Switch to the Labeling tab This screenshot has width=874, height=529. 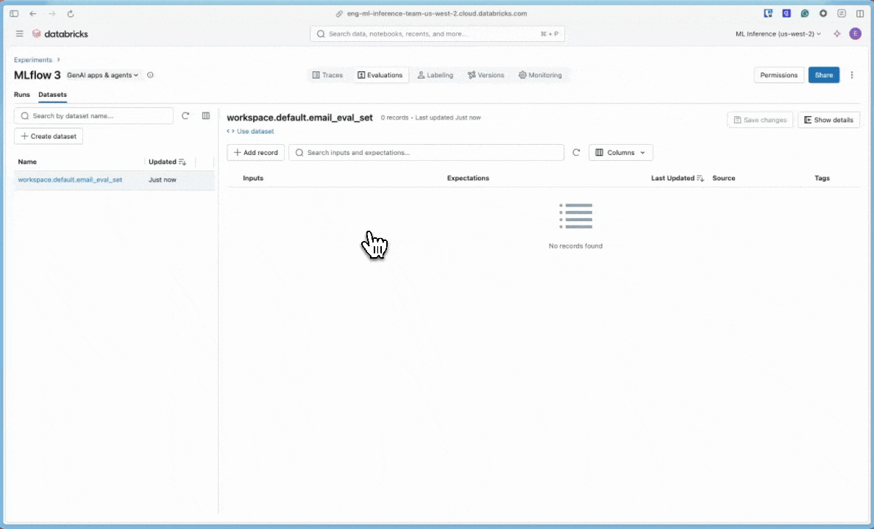tap(436, 75)
